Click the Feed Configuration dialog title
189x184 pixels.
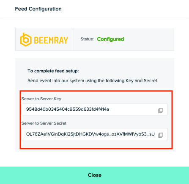point(38,9)
